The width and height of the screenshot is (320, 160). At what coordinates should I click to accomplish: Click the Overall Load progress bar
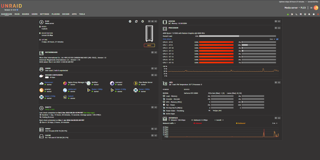[237, 36]
